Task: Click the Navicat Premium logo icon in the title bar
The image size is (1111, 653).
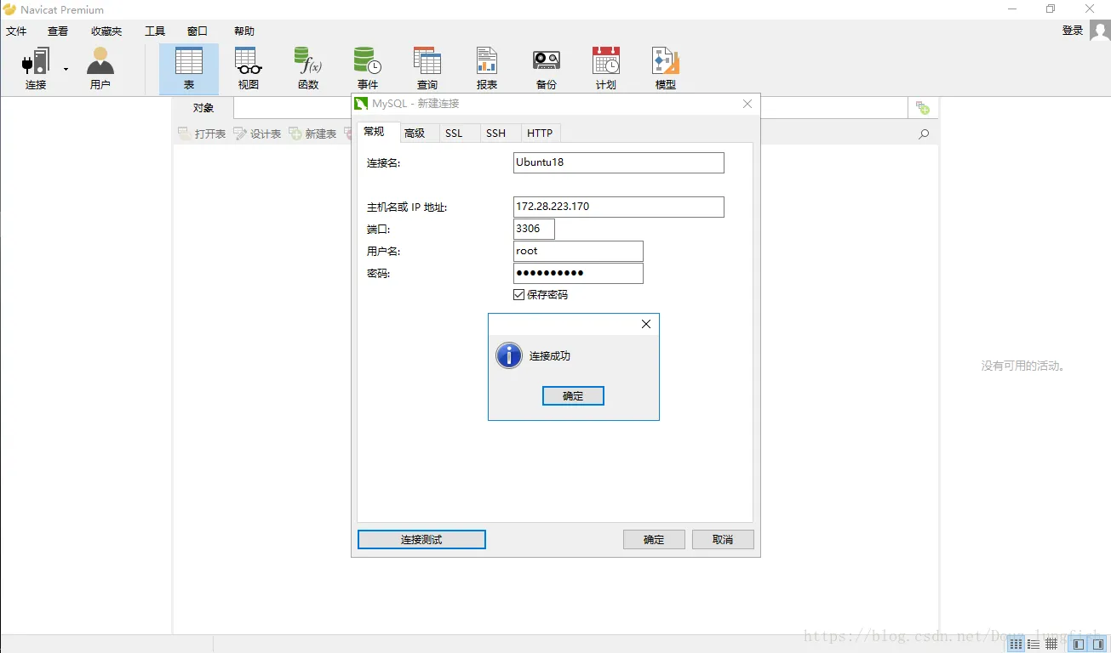Action: point(10,9)
